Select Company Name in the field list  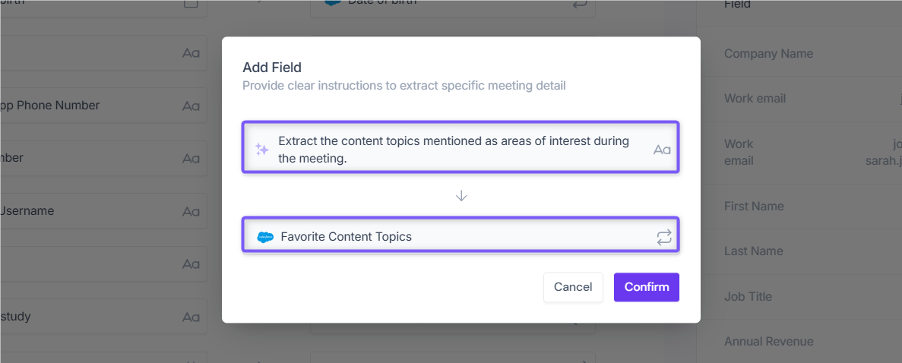pos(768,53)
